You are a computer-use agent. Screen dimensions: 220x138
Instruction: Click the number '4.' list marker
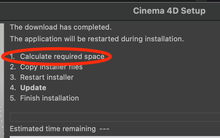(x=13, y=88)
